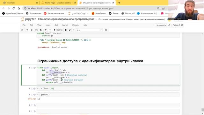204x115 pixels.
Task: Open the File menu
Action: click(x=24, y=25)
